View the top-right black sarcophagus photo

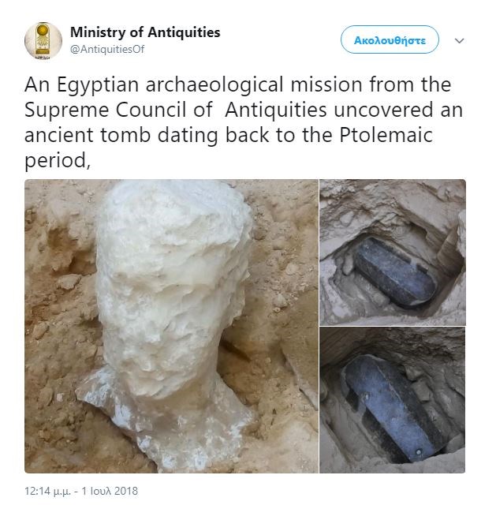(x=393, y=252)
